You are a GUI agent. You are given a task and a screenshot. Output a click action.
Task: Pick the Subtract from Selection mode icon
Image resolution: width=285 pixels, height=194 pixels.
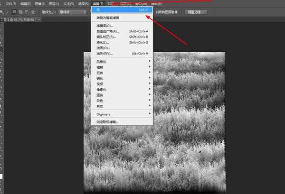click(27, 11)
